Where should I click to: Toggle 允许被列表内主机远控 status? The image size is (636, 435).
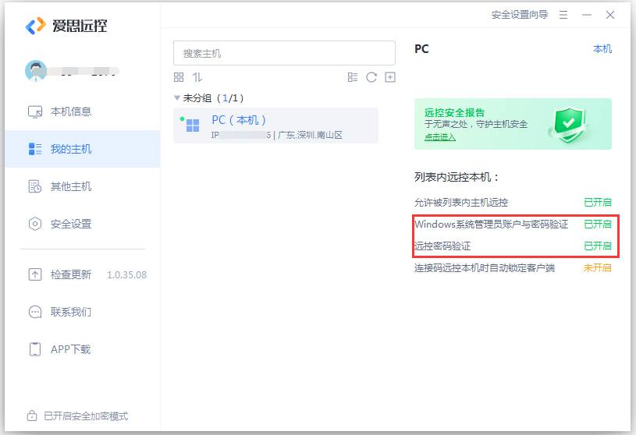click(x=597, y=202)
